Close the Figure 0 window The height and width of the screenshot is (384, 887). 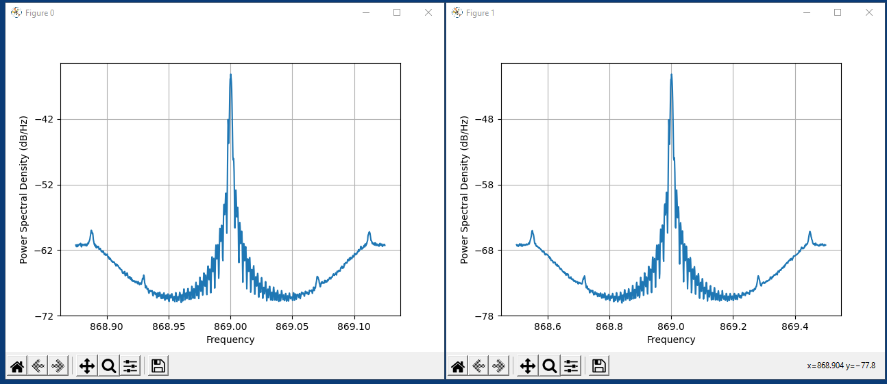pos(428,12)
